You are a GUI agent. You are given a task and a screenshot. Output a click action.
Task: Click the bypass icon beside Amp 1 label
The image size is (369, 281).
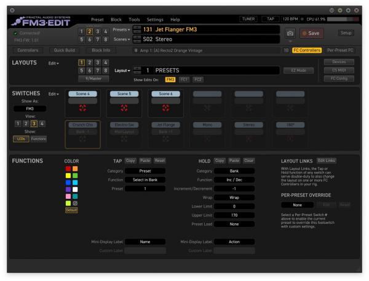pyautogui.click(x=136, y=50)
